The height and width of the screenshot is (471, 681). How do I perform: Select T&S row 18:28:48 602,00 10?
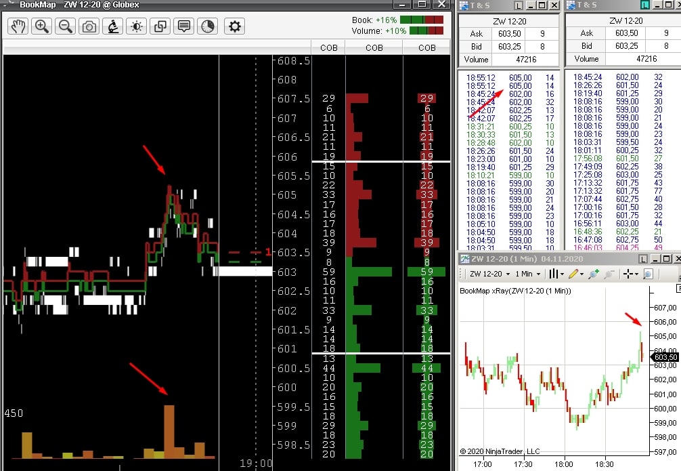pos(510,142)
